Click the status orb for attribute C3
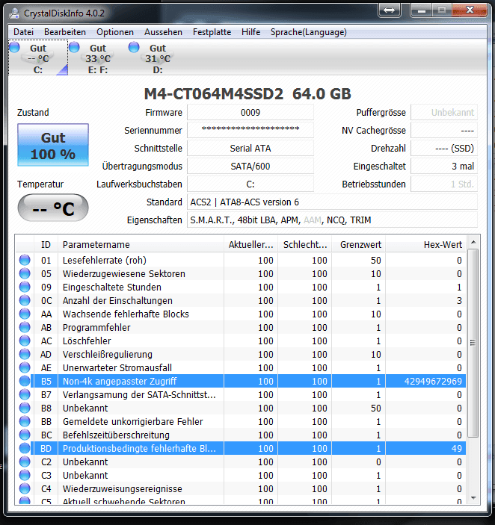The image size is (495, 525). point(25,475)
